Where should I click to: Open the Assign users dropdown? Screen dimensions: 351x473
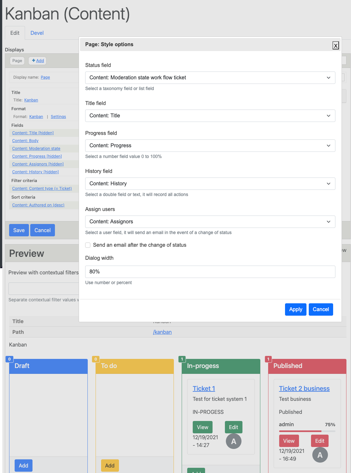(x=210, y=222)
